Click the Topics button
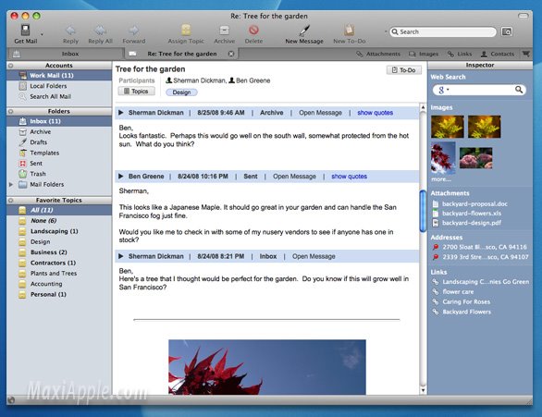This screenshot has width=542, height=417. coord(137,92)
